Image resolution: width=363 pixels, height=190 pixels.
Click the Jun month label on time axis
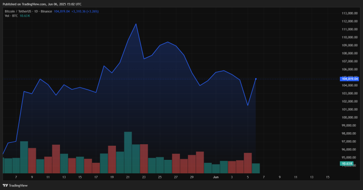pyautogui.click(x=216, y=177)
